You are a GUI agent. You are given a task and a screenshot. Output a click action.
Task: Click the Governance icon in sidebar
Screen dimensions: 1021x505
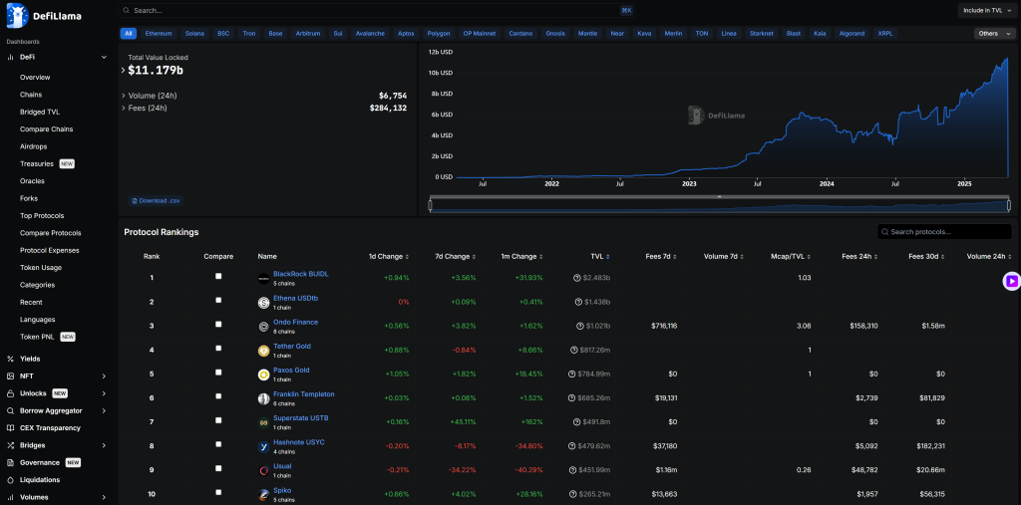pos(10,463)
